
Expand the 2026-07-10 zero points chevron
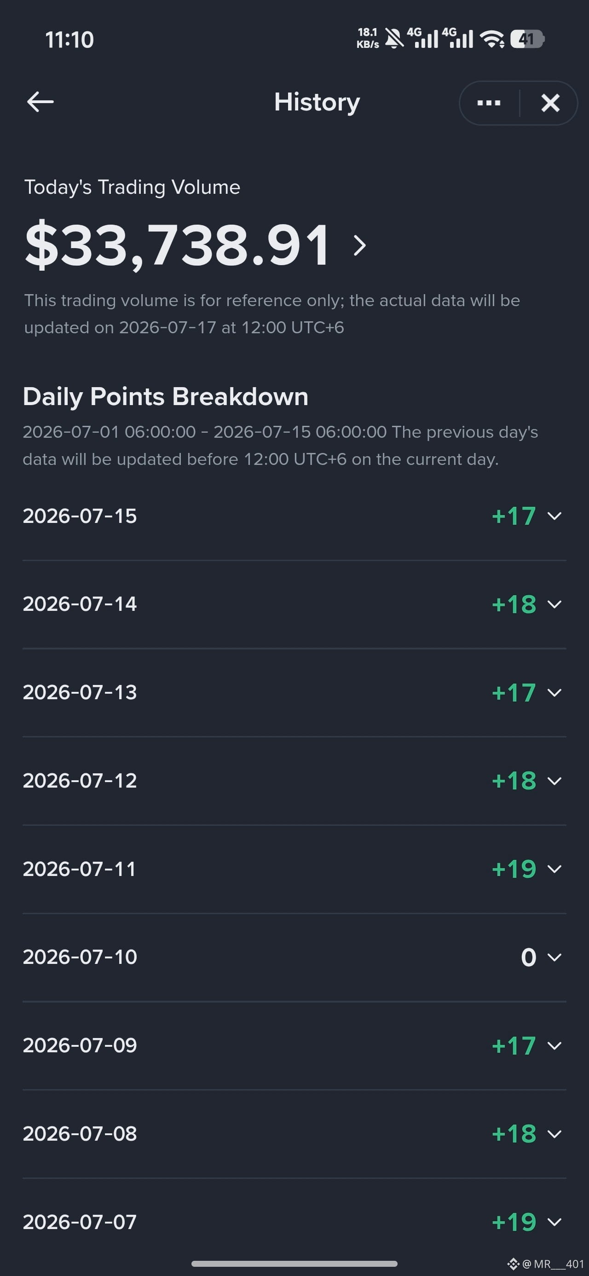(x=554, y=957)
